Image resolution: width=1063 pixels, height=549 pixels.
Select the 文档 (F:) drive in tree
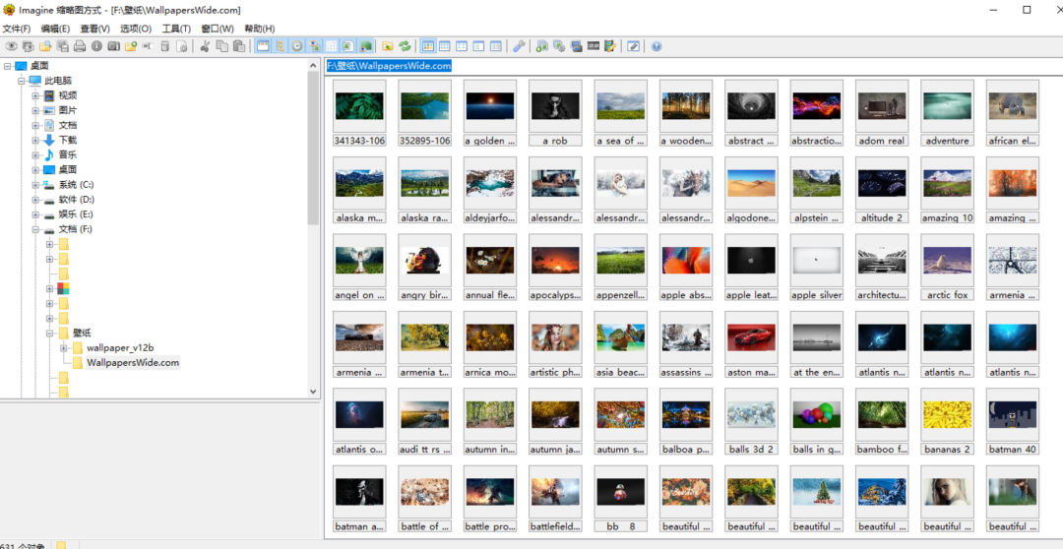75,229
